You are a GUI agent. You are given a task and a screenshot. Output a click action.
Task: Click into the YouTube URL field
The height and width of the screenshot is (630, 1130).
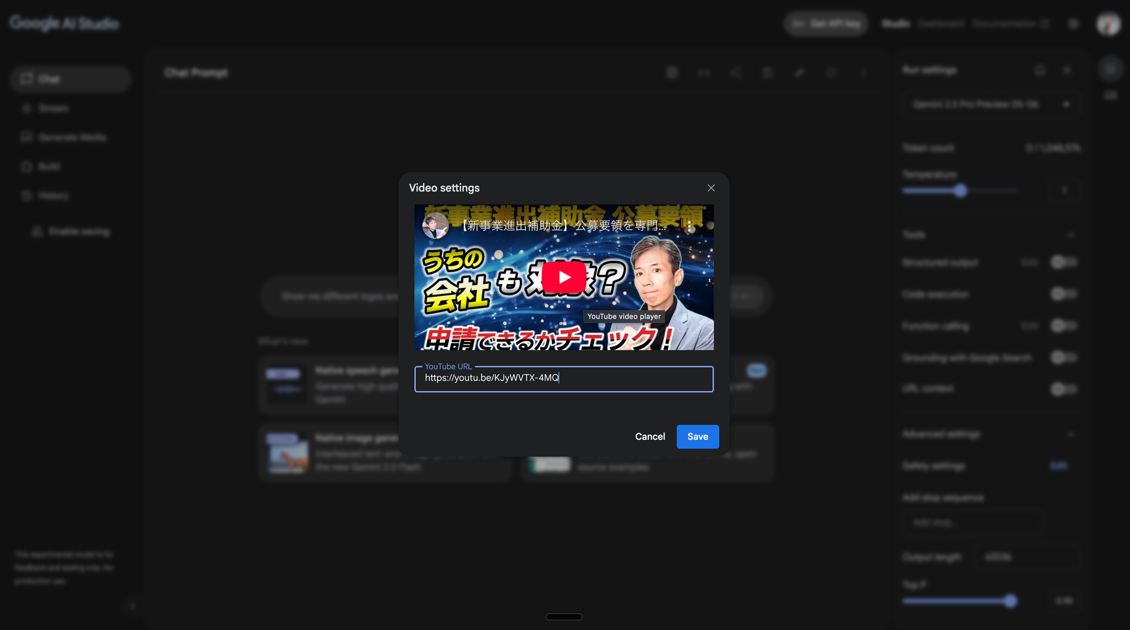click(x=564, y=379)
